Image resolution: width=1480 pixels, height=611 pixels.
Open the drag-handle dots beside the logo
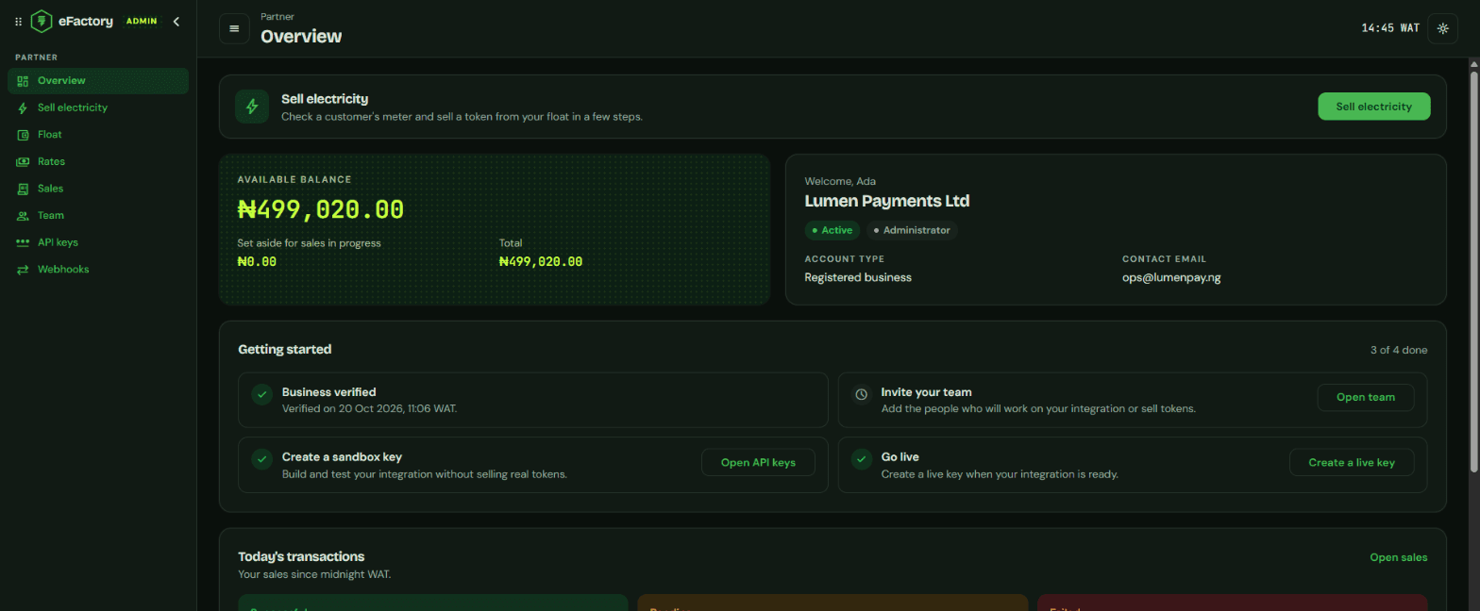click(x=18, y=22)
